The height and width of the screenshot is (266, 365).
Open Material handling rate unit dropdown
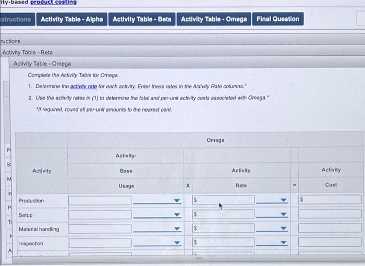point(272,228)
